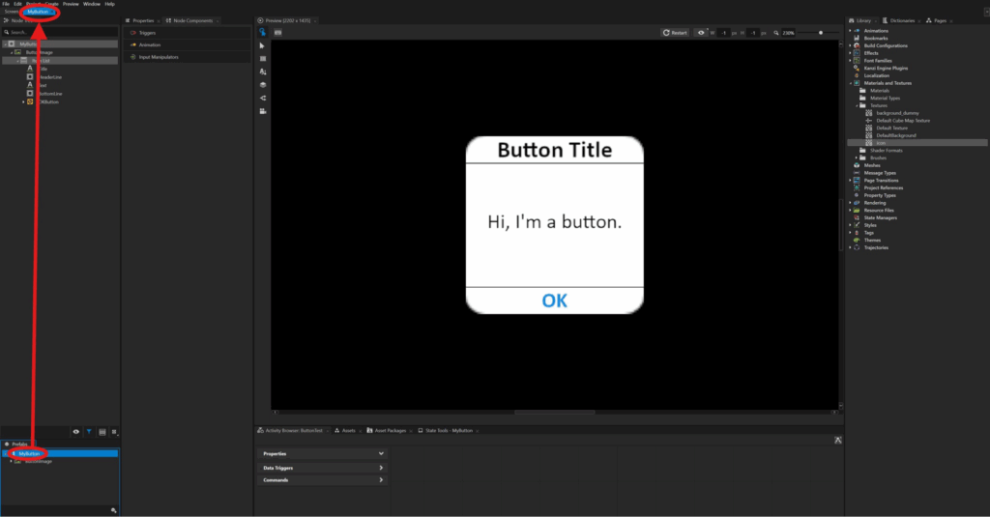Select the HeaderLine node in tree
Screen dimensions: 990x517
(50, 77)
